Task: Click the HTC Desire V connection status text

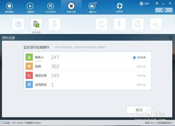Action: (x=22, y=123)
